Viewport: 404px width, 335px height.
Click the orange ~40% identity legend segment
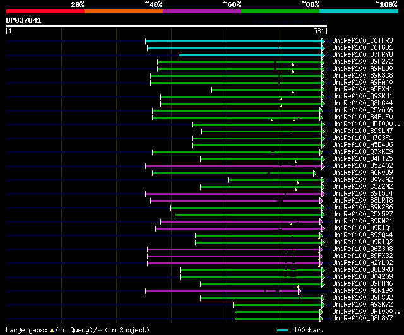(x=124, y=11)
